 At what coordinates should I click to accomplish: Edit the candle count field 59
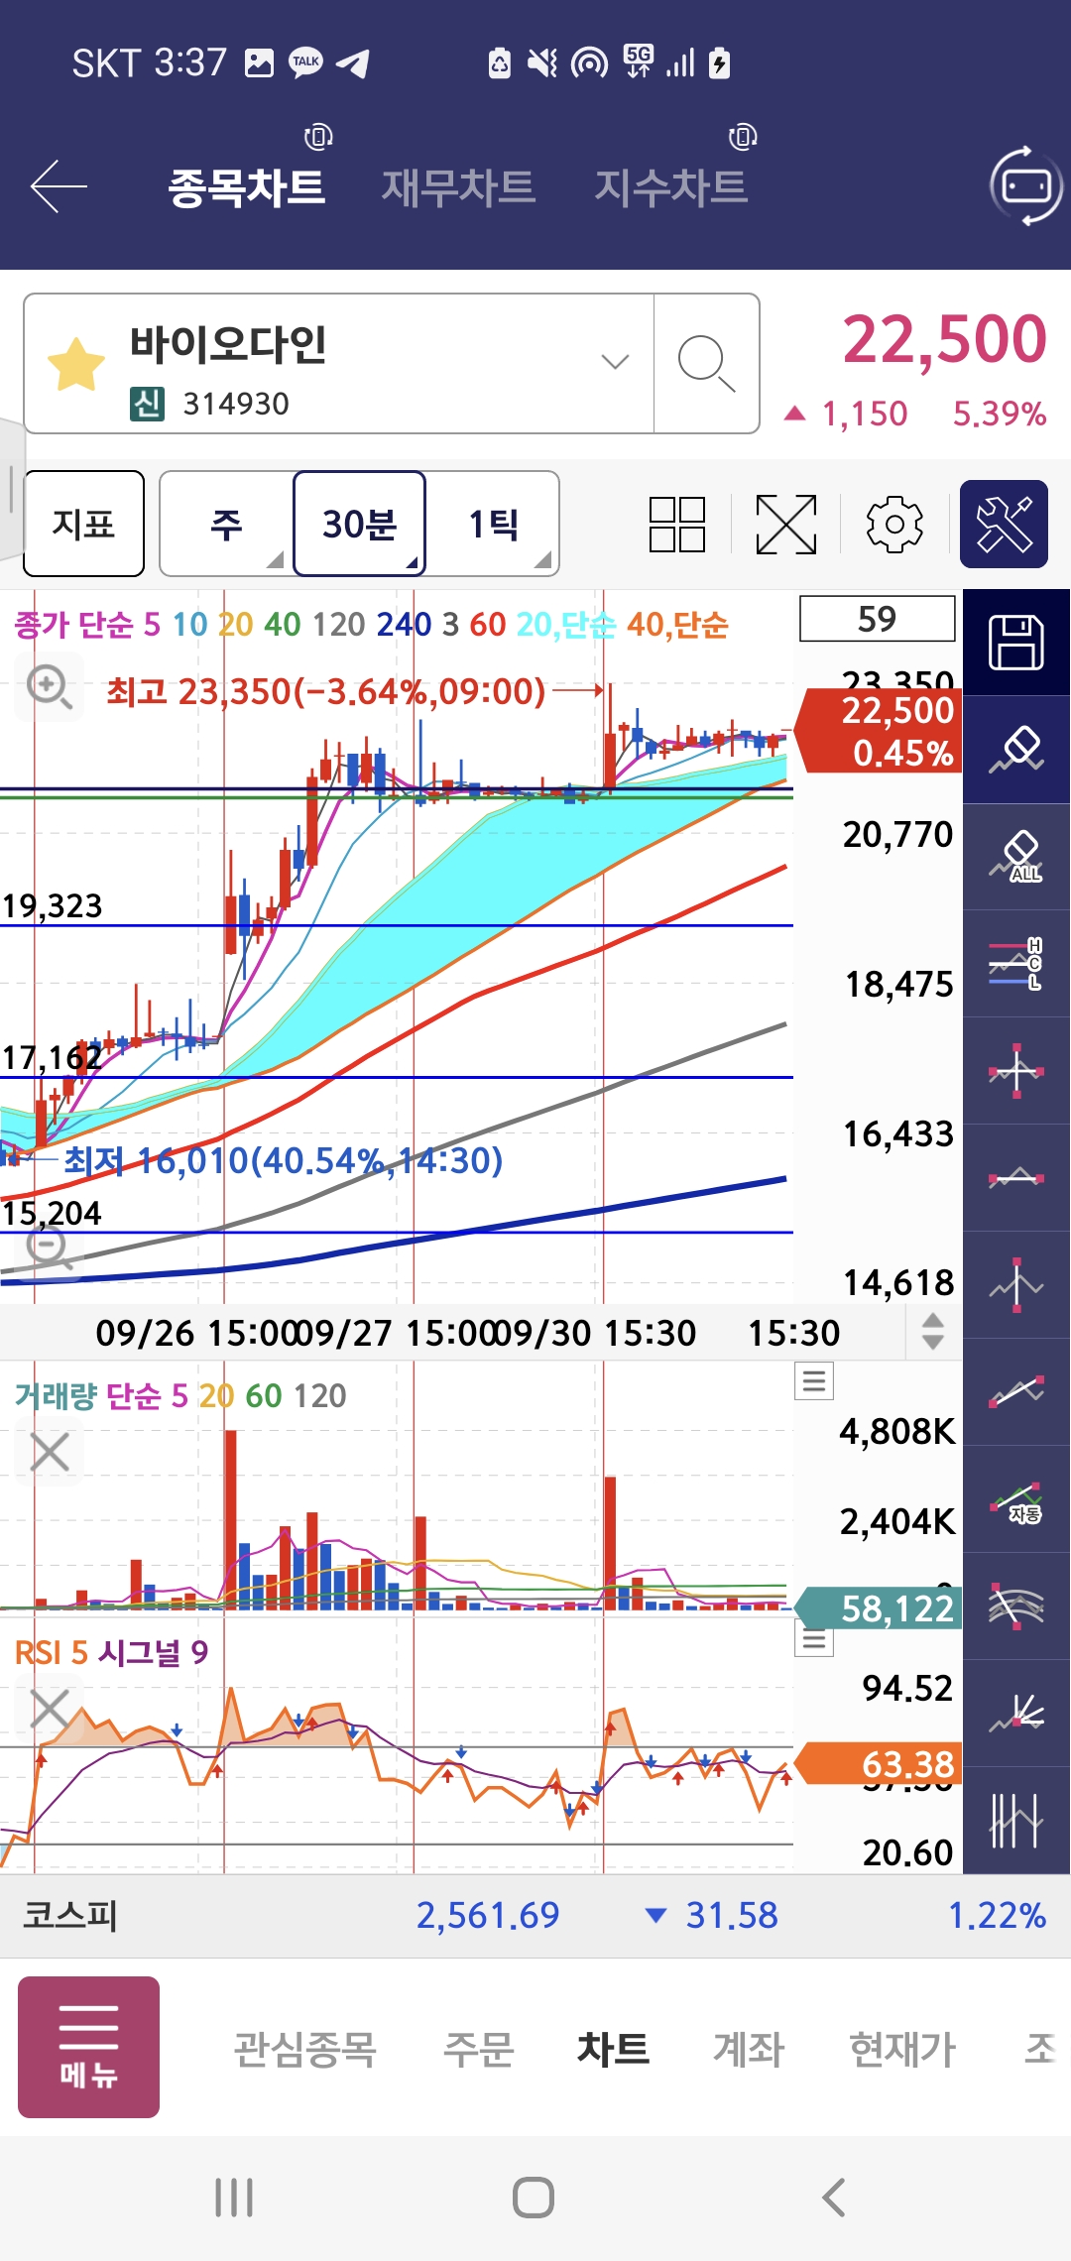[878, 619]
